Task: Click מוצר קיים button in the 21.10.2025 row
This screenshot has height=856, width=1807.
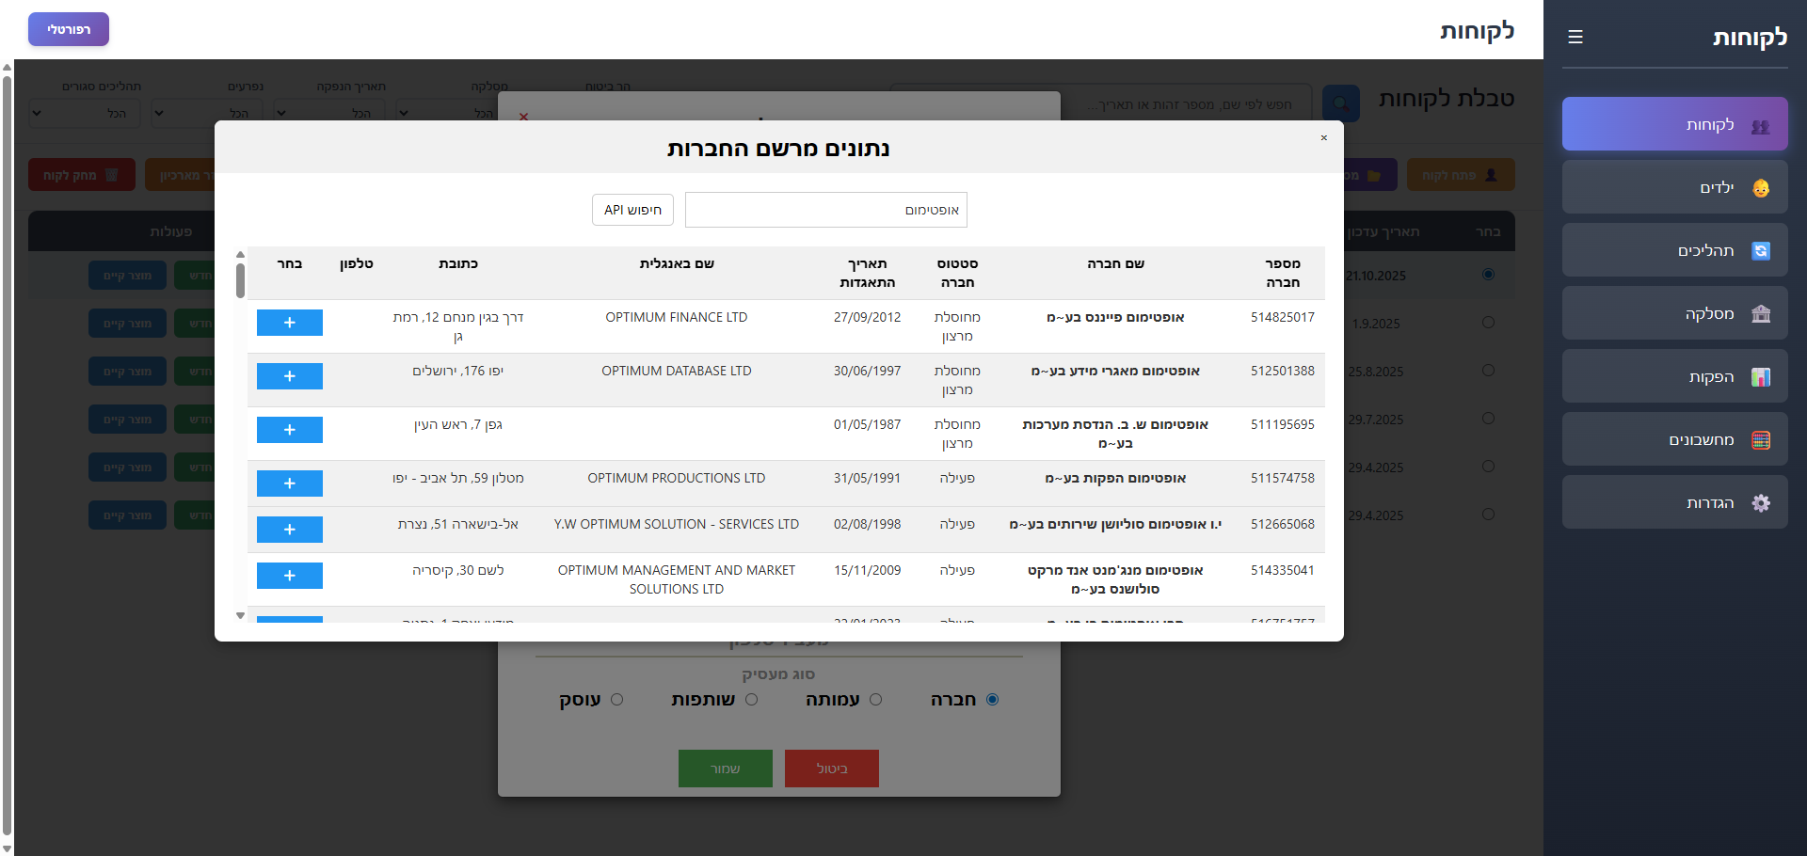Action: pos(128,276)
